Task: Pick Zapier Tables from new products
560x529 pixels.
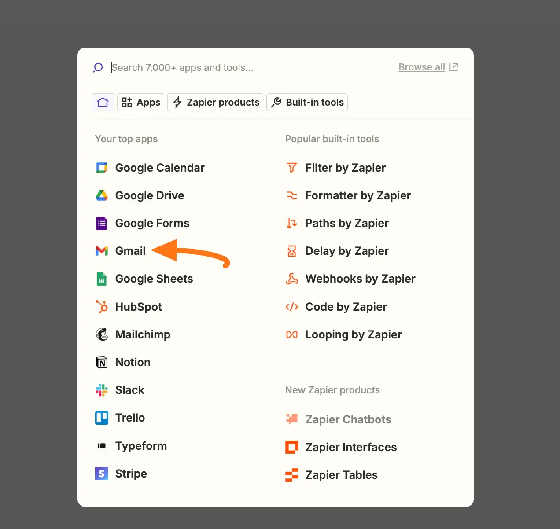Action: (x=341, y=475)
